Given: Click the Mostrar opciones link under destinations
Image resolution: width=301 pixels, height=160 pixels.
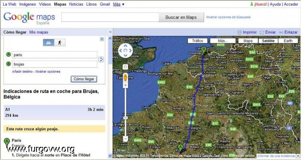Looking at the screenshot, I should [48, 72].
